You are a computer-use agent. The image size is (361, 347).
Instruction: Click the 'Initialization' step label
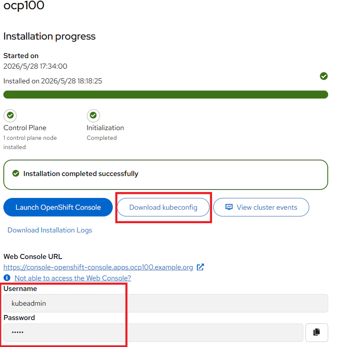pyautogui.click(x=105, y=128)
